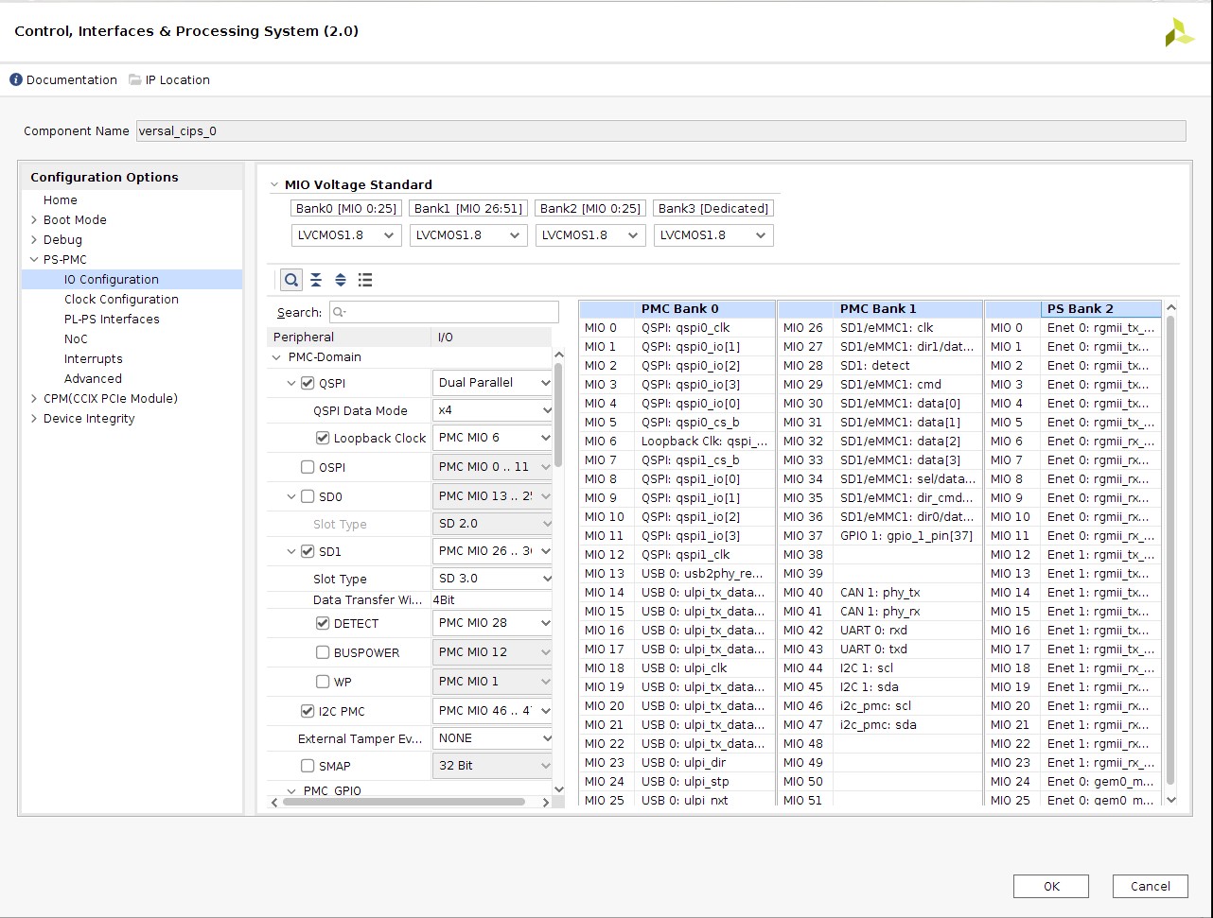Click the Xilinx logo icon
This screenshot has width=1213, height=918.
1179,32
